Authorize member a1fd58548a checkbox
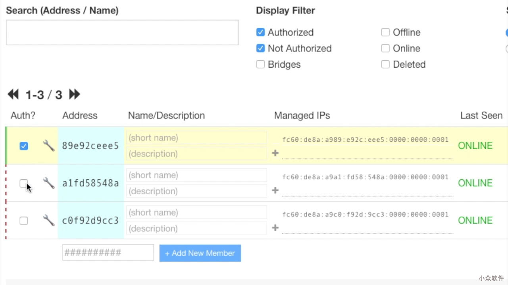The height and width of the screenshot is (285, 508). coord(24,183)
